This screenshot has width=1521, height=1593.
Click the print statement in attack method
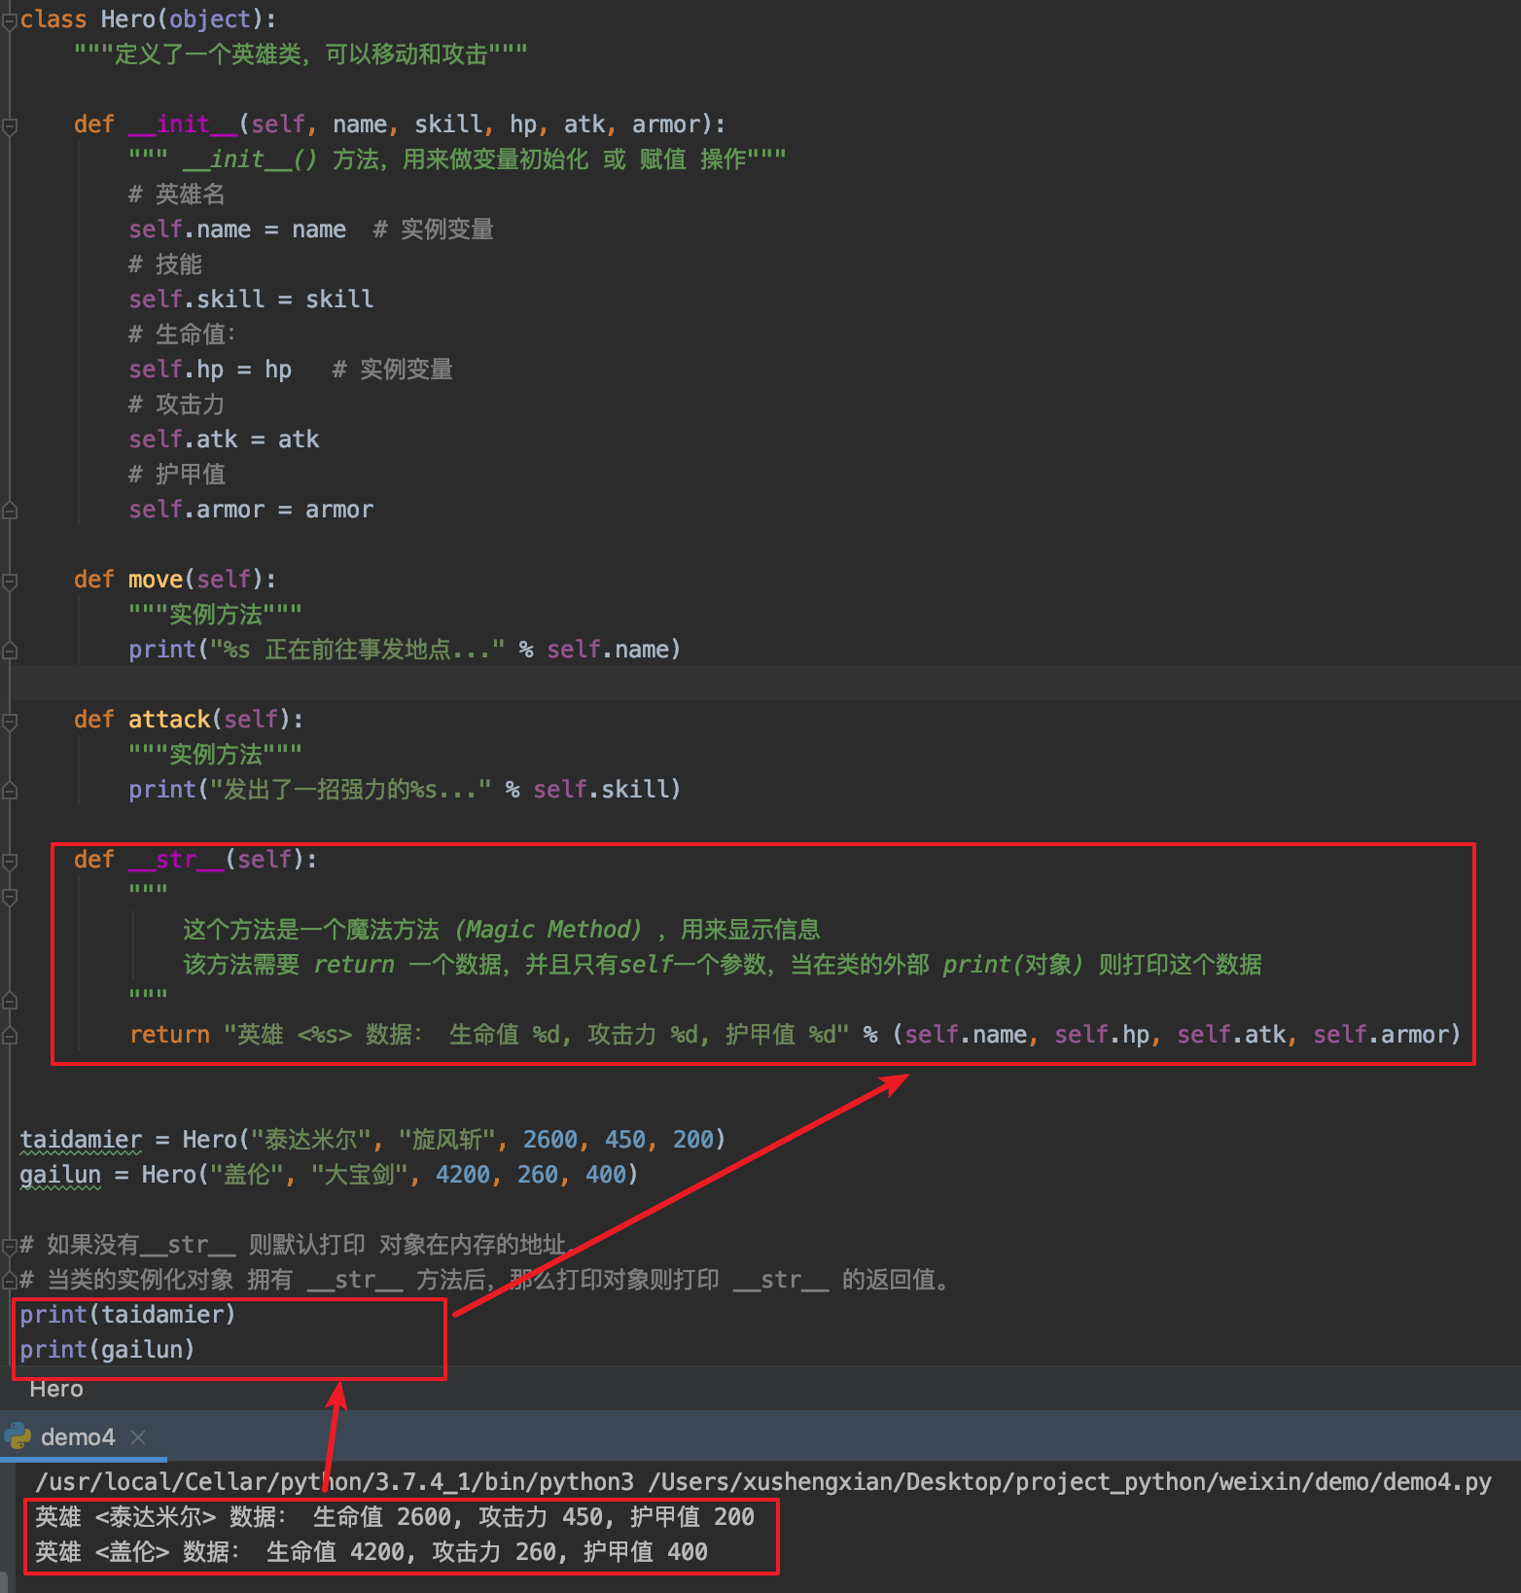(x=405, y=790)
